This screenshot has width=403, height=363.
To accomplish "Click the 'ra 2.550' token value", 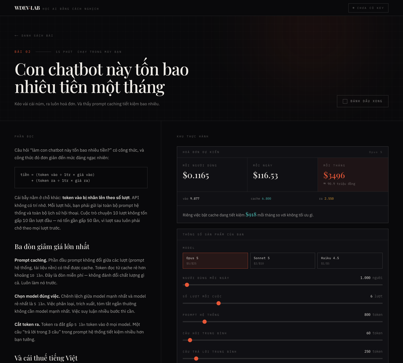I will [x=326, y=199].
